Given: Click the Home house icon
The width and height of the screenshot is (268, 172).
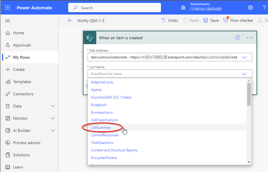Looking at the screenshot, I should (8, 33).
